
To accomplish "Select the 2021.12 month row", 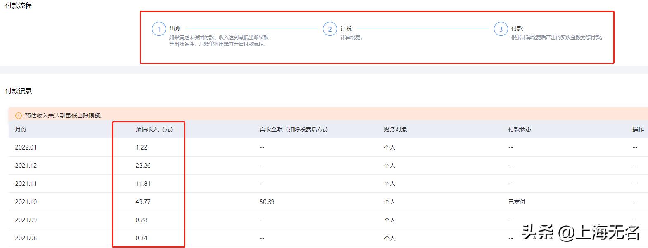I will click(328, 166).
